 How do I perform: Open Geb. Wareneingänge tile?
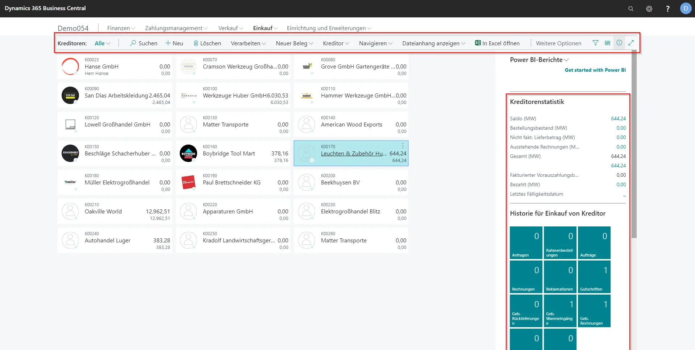[x=560, y=311]
